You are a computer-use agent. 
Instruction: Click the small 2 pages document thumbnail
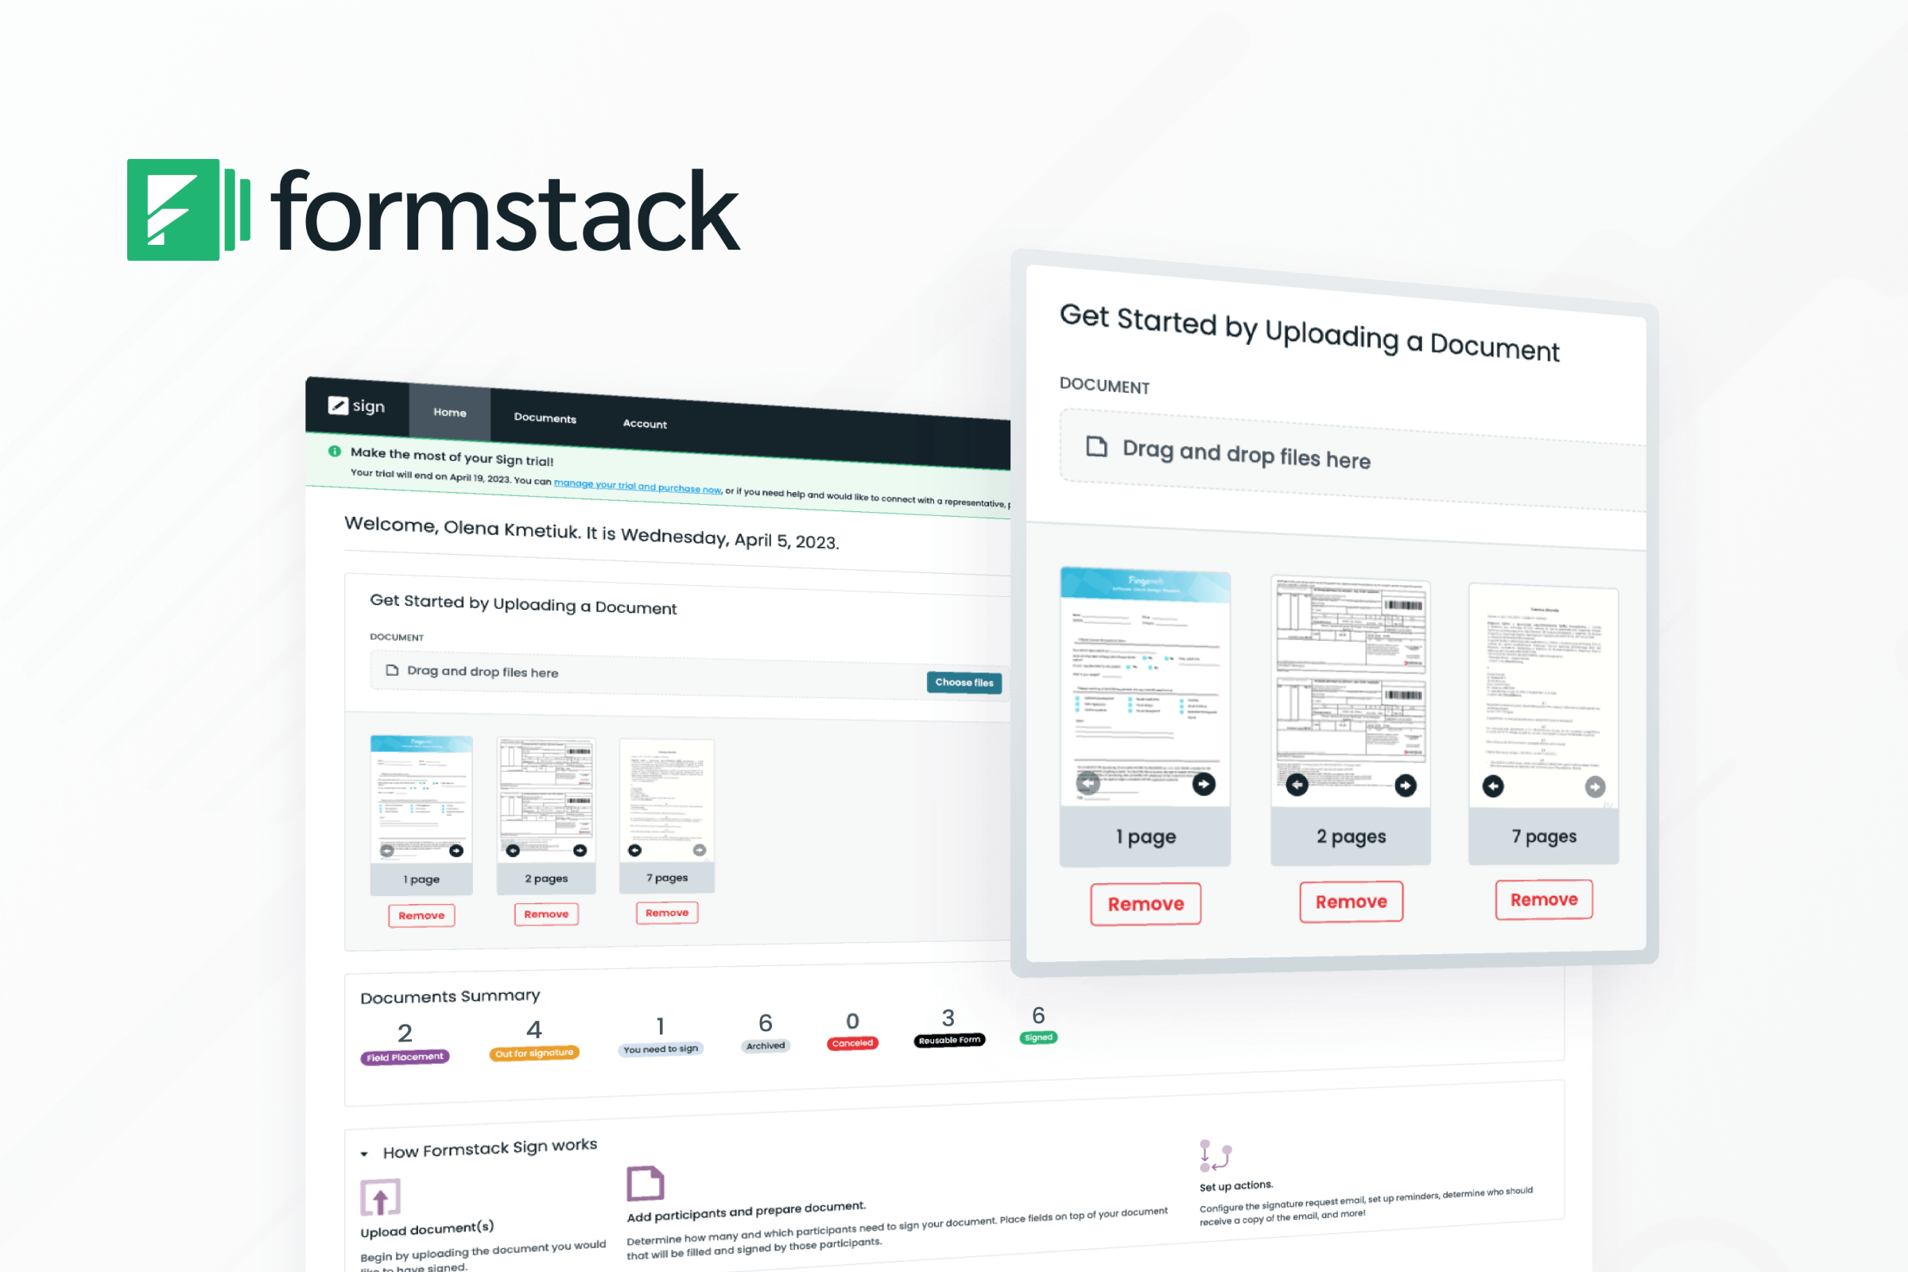click(546, 800)
